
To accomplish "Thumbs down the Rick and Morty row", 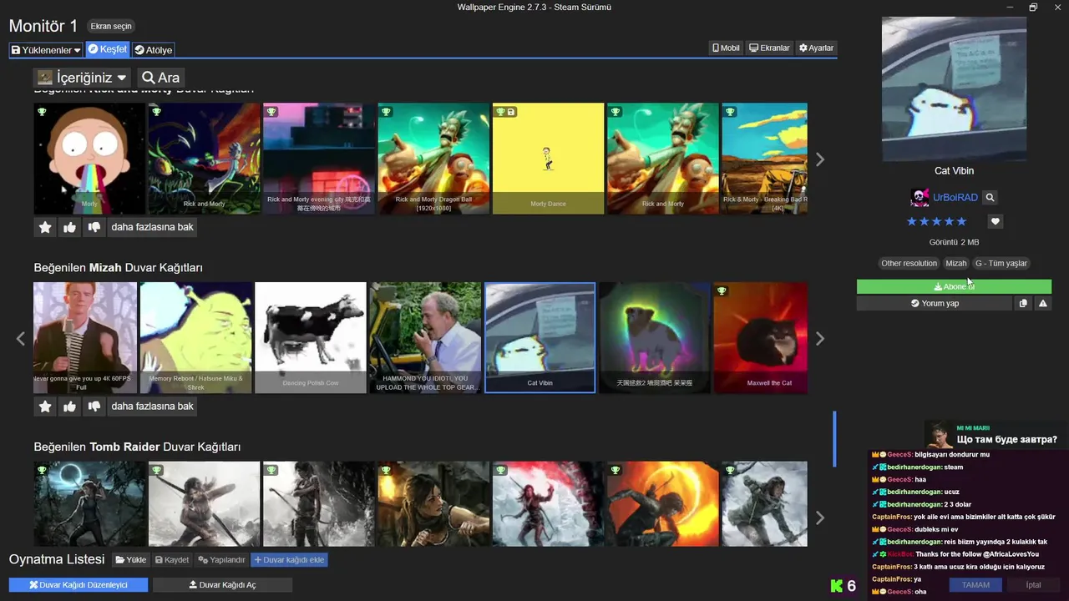I will tap(94, 227).
